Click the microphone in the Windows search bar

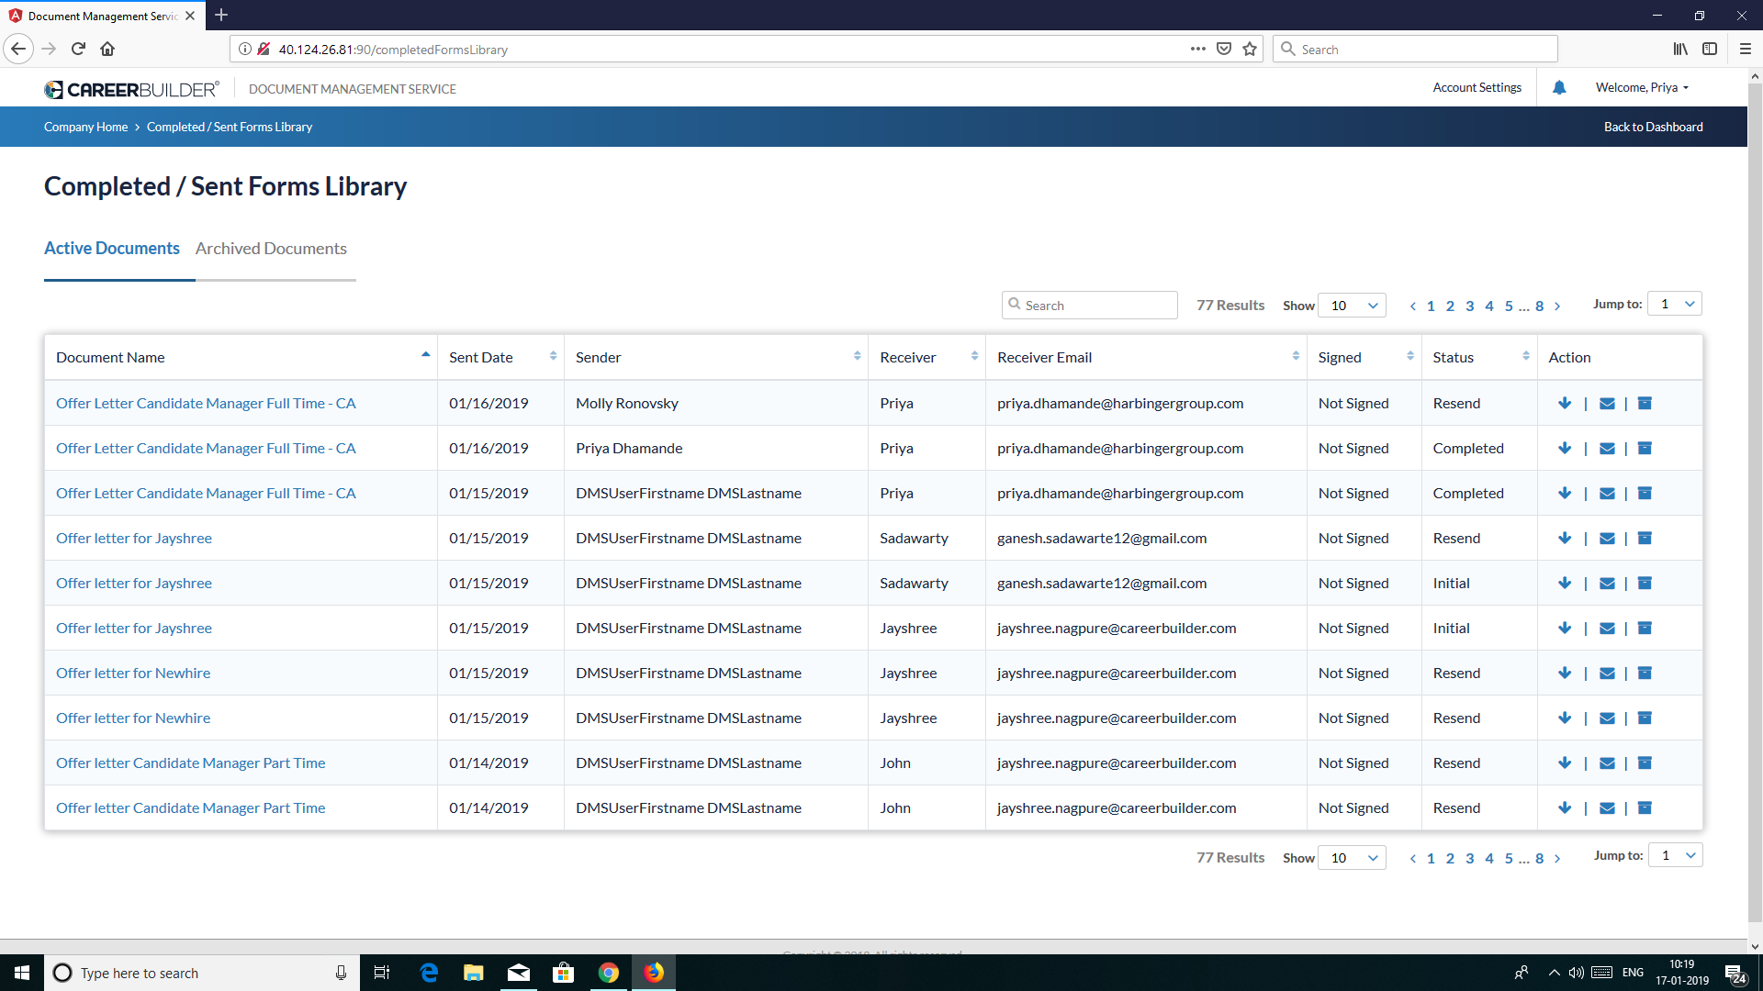click(x=341, y=973)
